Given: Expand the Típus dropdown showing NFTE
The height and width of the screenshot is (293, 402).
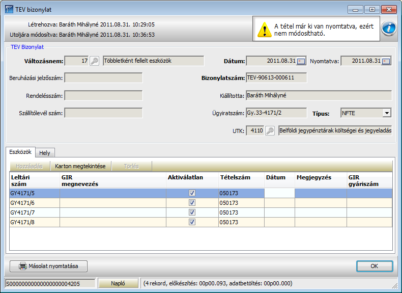Looking at the screenshot, I should (x=387, y=113).
